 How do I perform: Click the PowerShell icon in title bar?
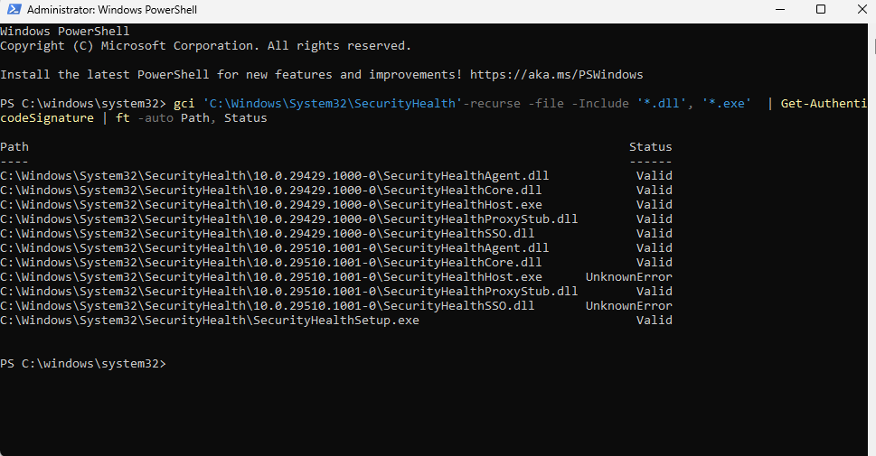pos(14,10)
